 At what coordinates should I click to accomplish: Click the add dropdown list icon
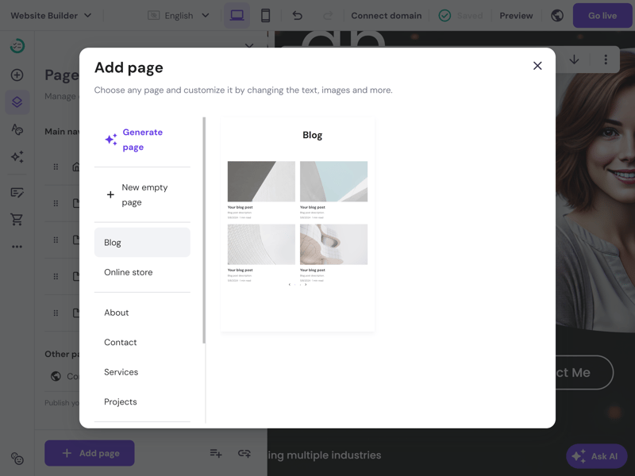point(216,453)
